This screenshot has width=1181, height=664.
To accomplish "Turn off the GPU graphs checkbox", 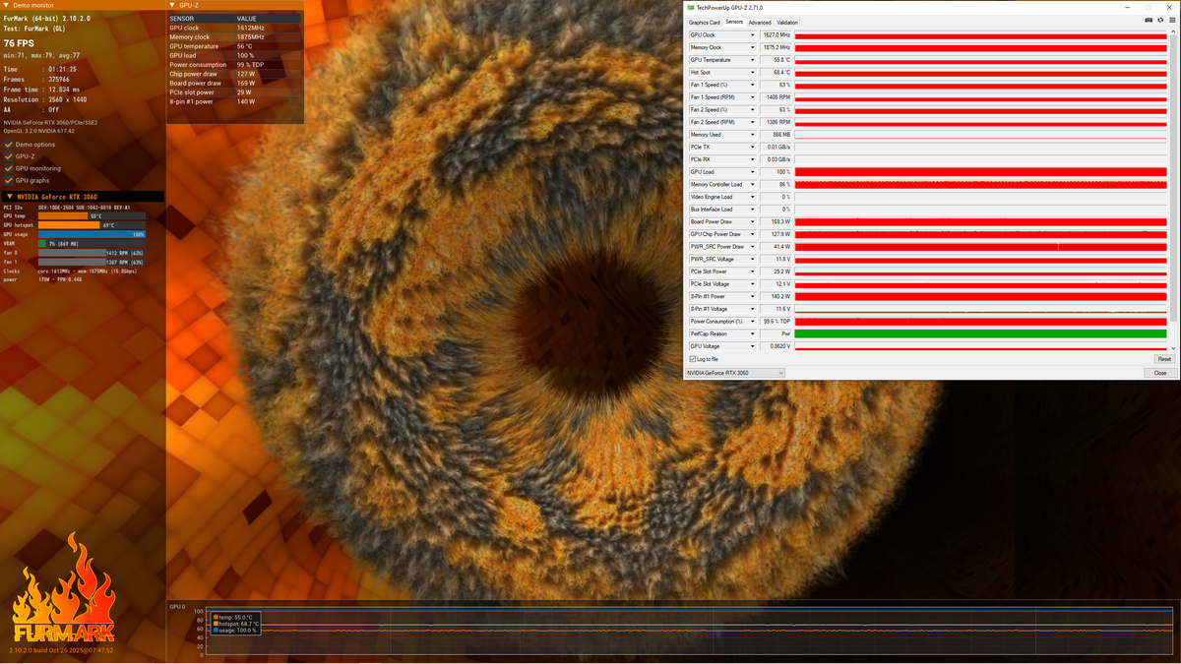I will click(x=9, y=181).
